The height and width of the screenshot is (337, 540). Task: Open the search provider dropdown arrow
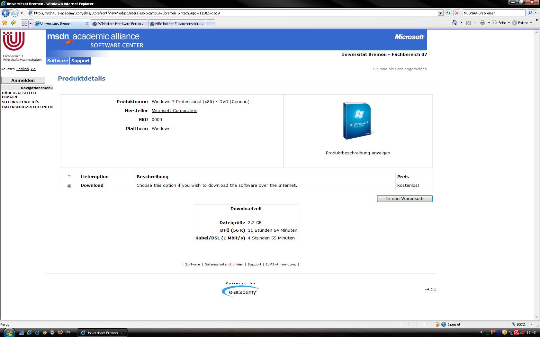[x=535, y=13]
